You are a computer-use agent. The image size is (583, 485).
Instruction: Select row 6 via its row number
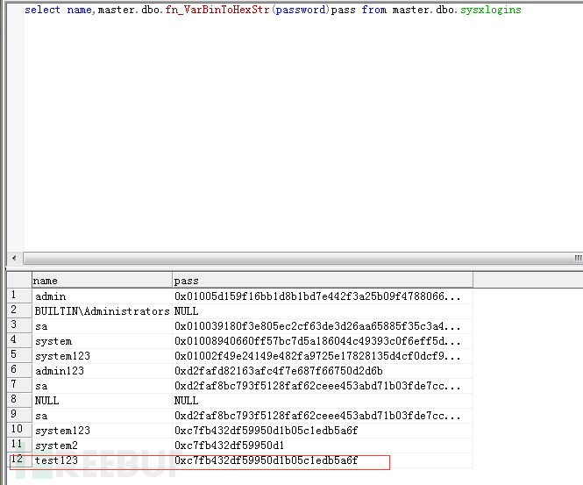[x=18, y=371]
